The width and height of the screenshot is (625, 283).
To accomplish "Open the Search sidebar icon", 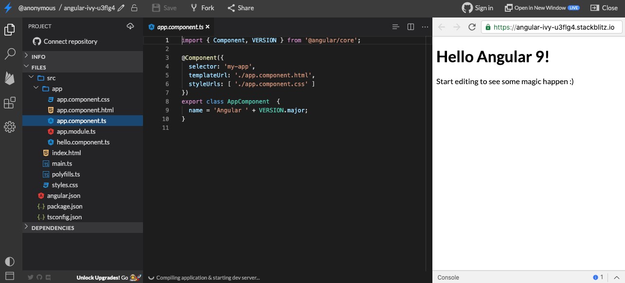I will pos(9,54).
